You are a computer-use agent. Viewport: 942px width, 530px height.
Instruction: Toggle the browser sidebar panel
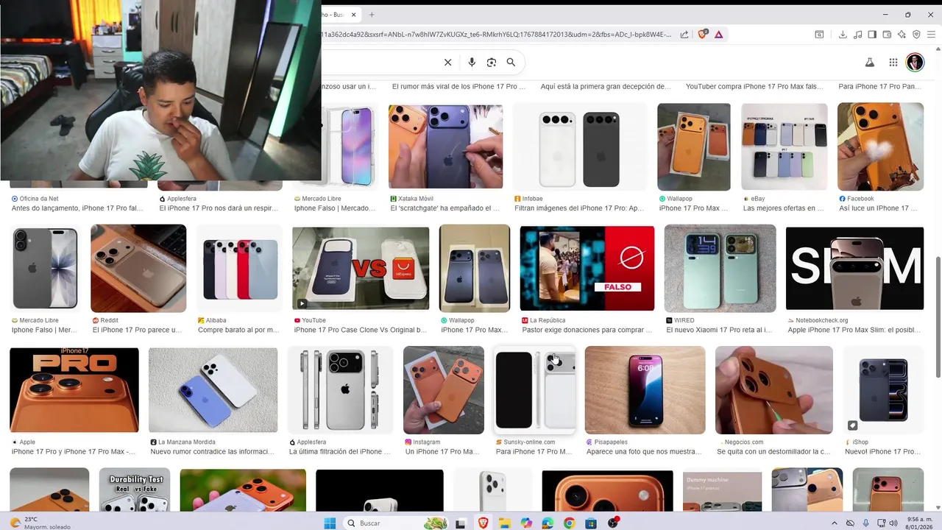tap(872, 35)
